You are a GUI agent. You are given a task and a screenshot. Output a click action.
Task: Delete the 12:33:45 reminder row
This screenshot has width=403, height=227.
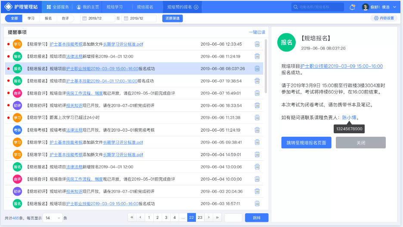(x=257, y=44)
